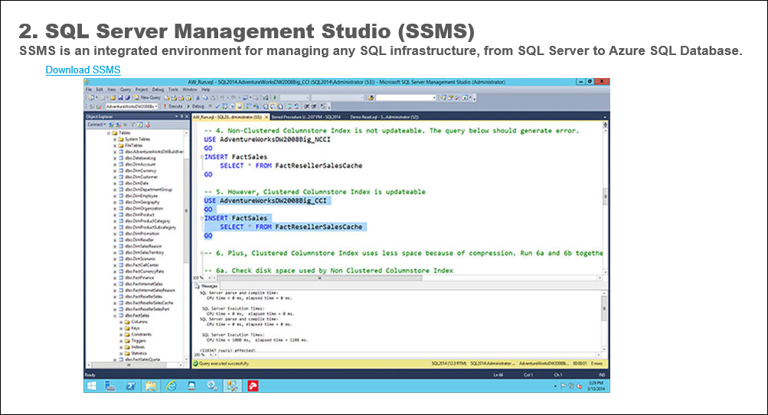Open the Connect dropdown in Object Explorer
Image resolution: width=768 pixels, height=415 pixels.
coord(96,125)
